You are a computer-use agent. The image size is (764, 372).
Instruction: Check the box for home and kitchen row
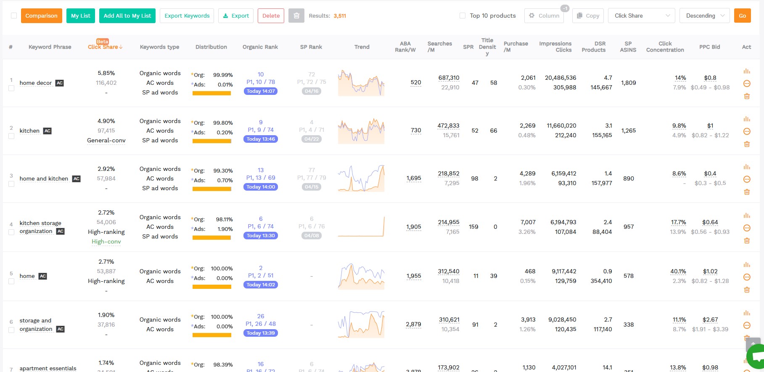[11, 184]
